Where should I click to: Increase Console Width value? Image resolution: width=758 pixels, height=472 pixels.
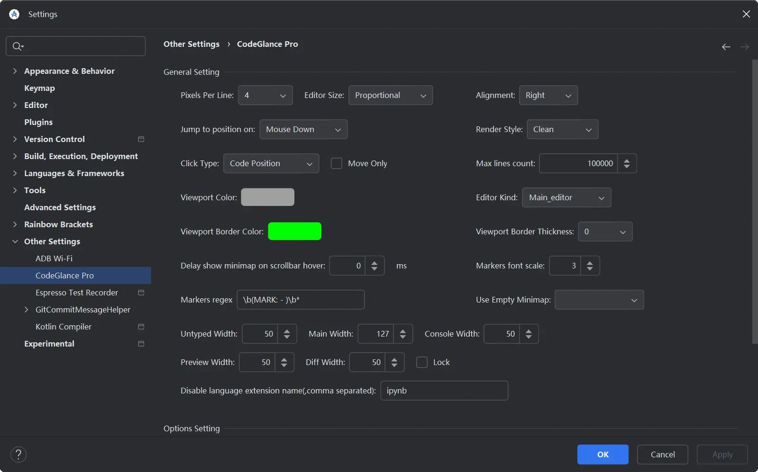coord(529,330)
